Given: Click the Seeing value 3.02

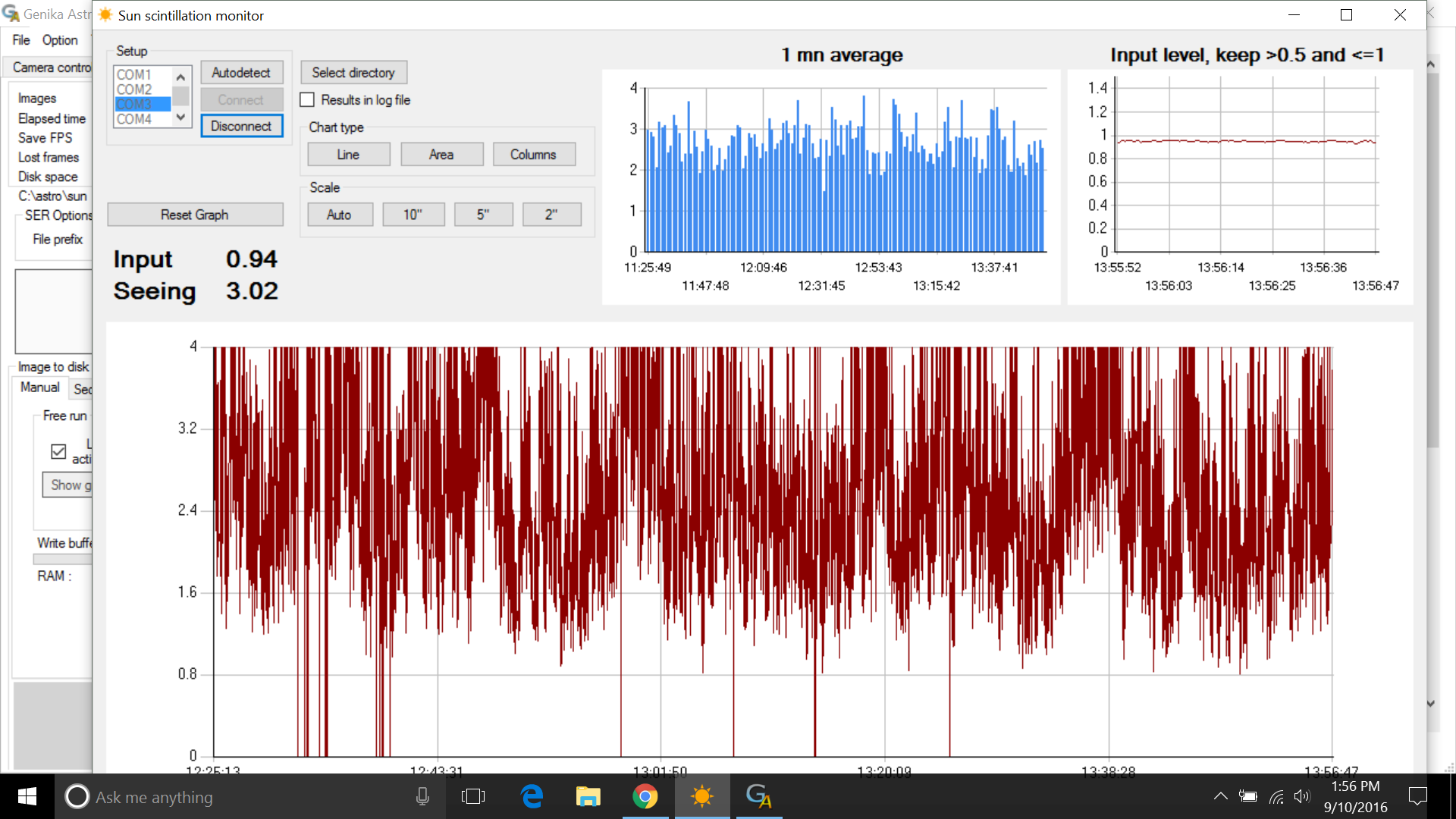Looking at the screenshot, I should click(253, 291).
